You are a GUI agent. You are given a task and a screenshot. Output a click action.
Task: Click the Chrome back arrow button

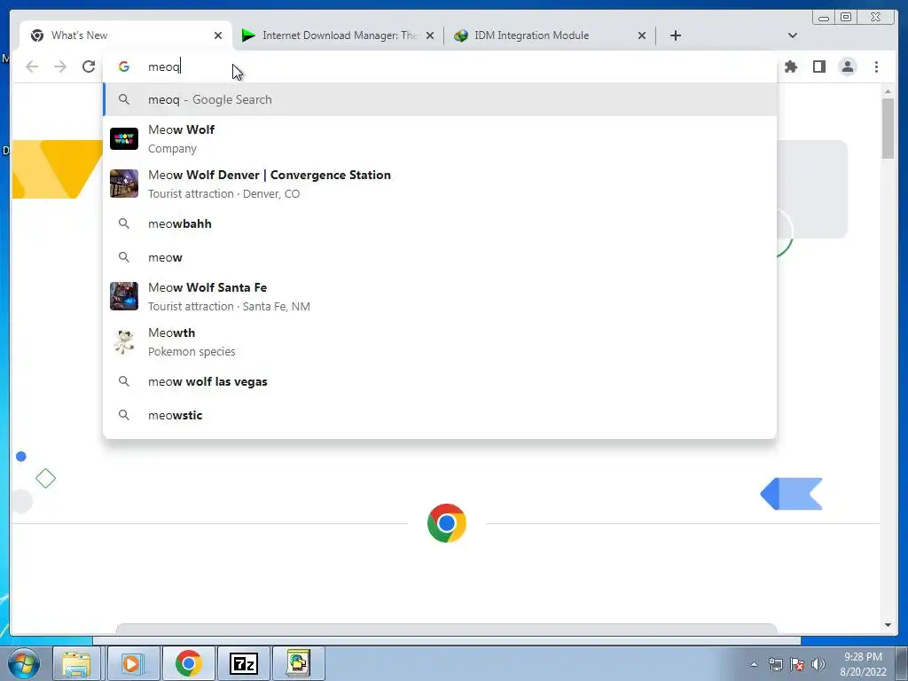click(x=32, y=67)
